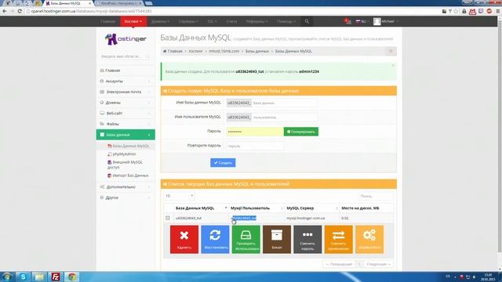Click the browser address bar
The height and width of the screenshot is (282, 502).
point(234,11)
